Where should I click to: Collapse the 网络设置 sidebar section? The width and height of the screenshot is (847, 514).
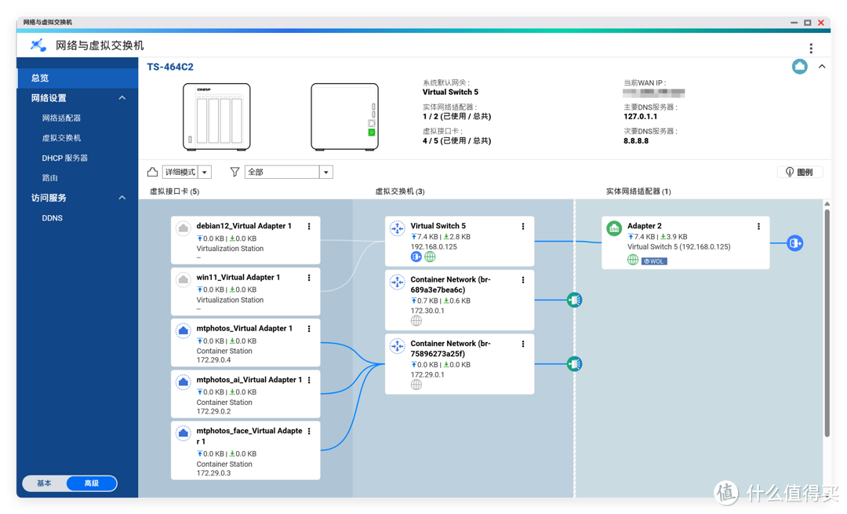[122, 98]
